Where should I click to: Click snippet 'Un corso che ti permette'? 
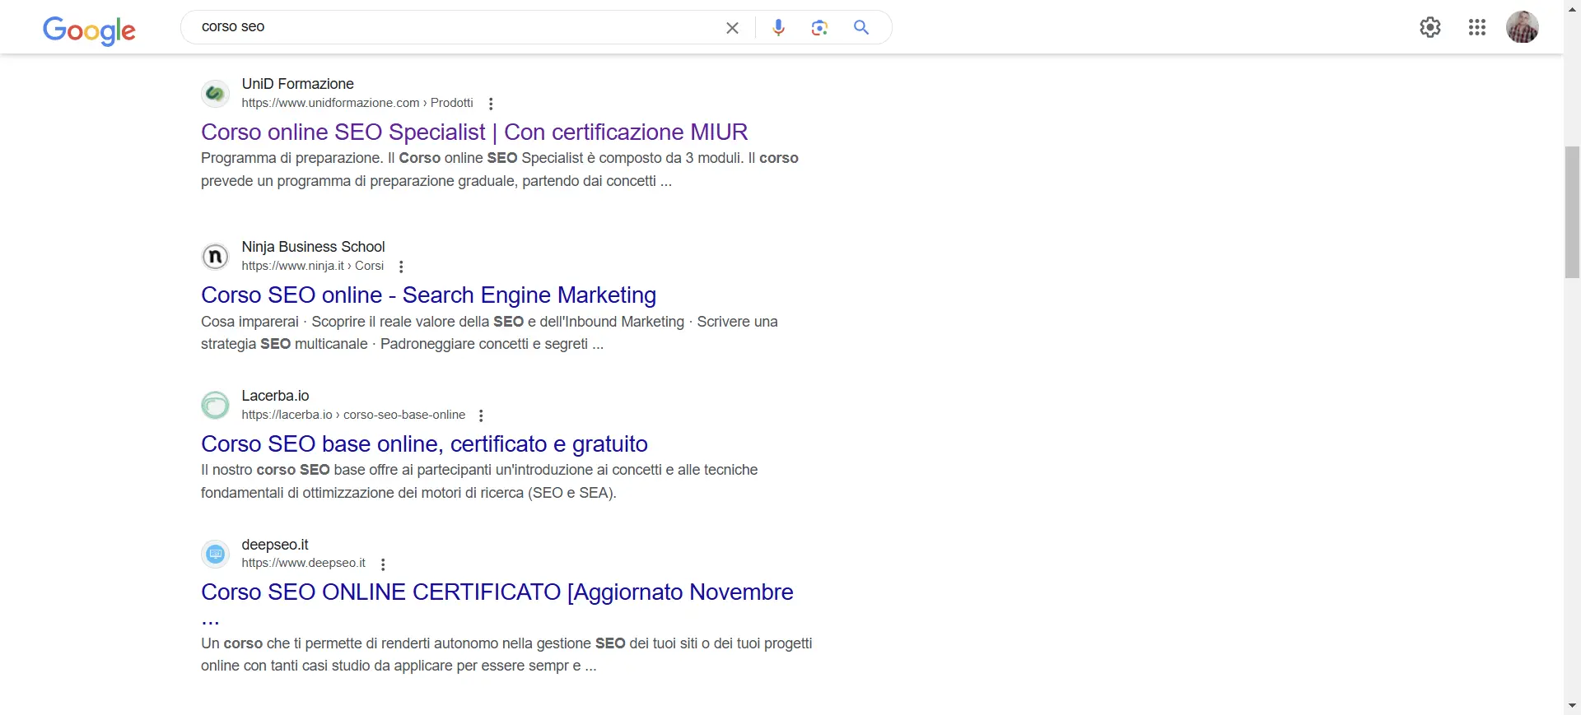(506, 654)
